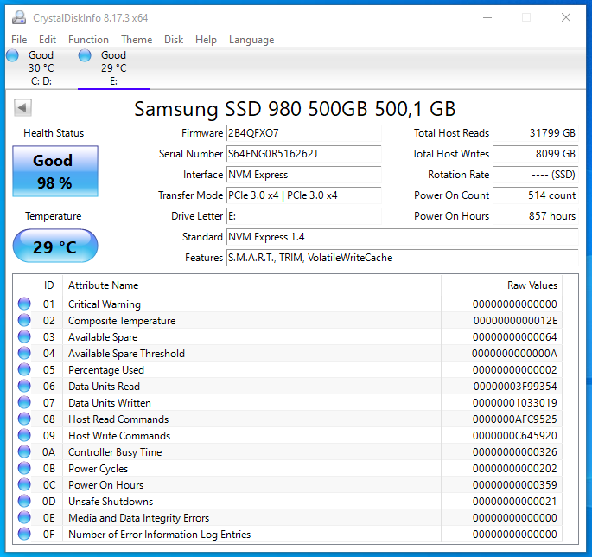Click Total Host Reads value 31799 GB
This screenshot has width=592, height=557.
click(536, 133)
